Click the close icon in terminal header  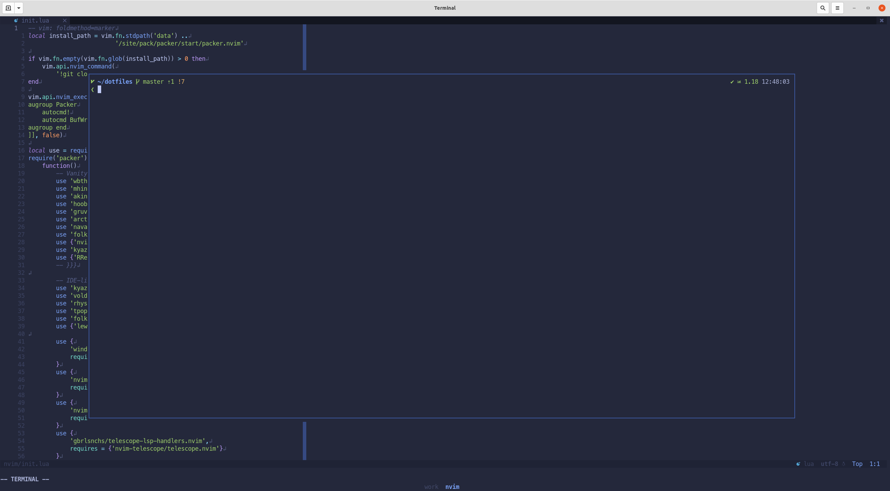(883, 7)
